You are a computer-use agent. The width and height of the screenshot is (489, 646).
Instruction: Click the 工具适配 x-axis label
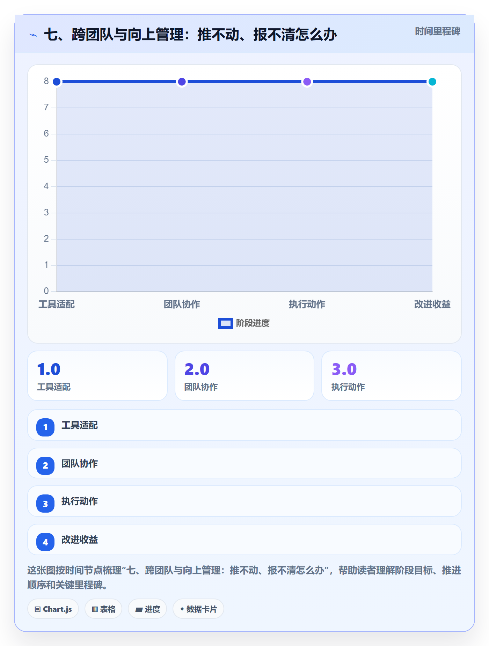click(x=57, y=304)
